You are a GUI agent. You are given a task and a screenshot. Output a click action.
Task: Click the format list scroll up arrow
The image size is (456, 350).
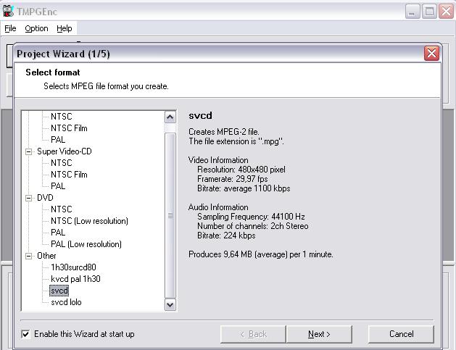tap(170, 117)
